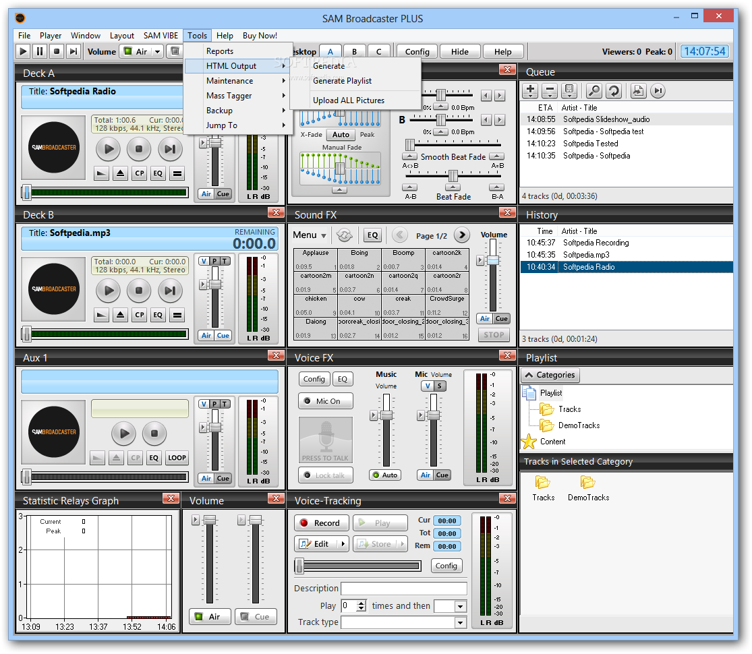Open the SAM VIBE menu

tap(161, 36)
